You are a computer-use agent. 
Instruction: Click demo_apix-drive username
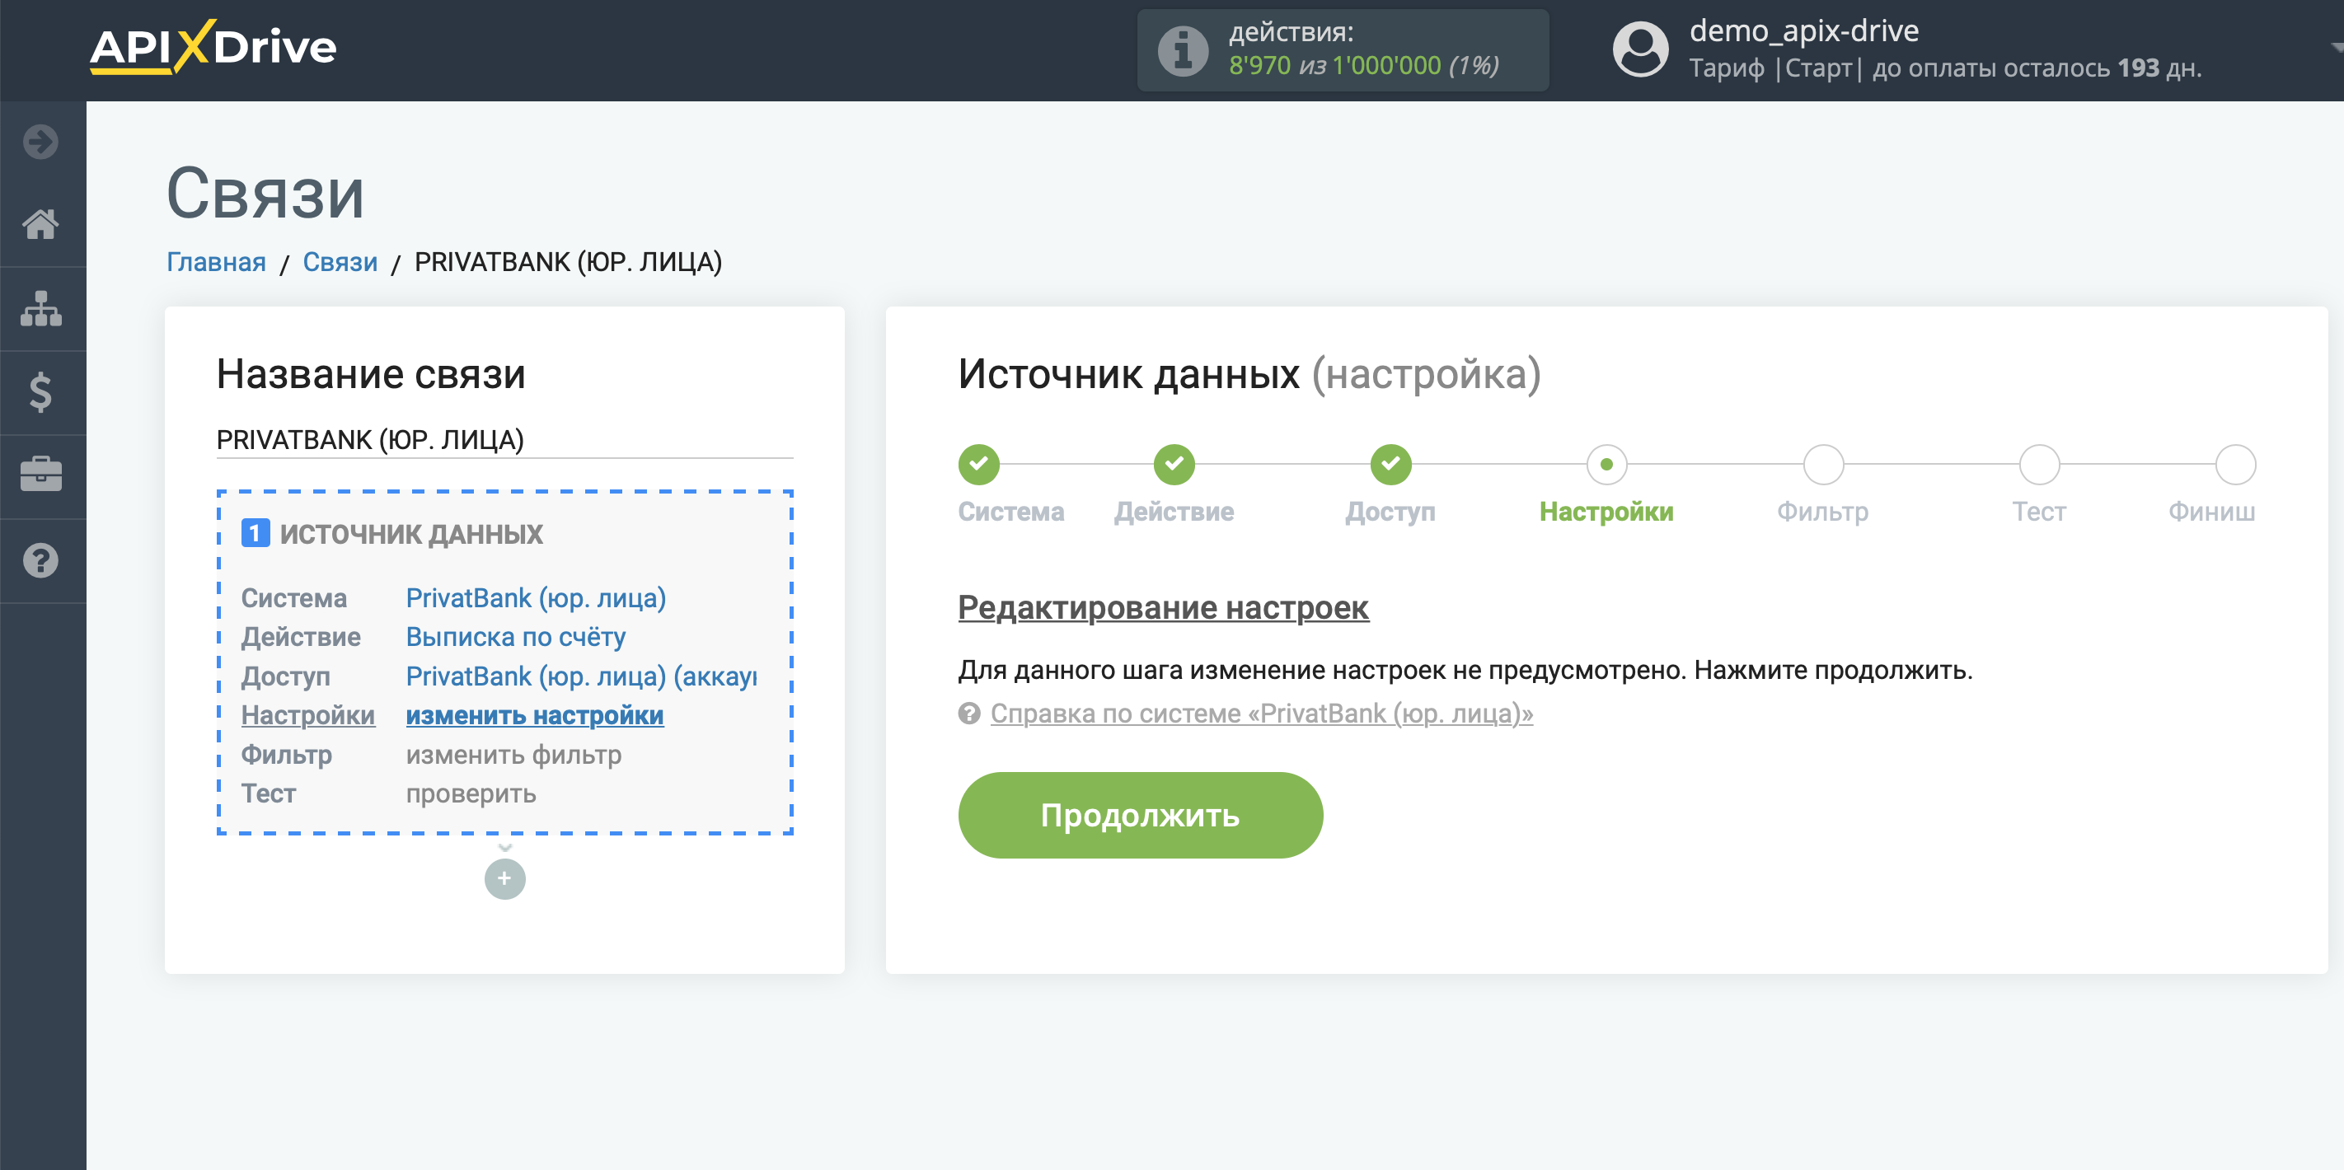pos(1804,31)
